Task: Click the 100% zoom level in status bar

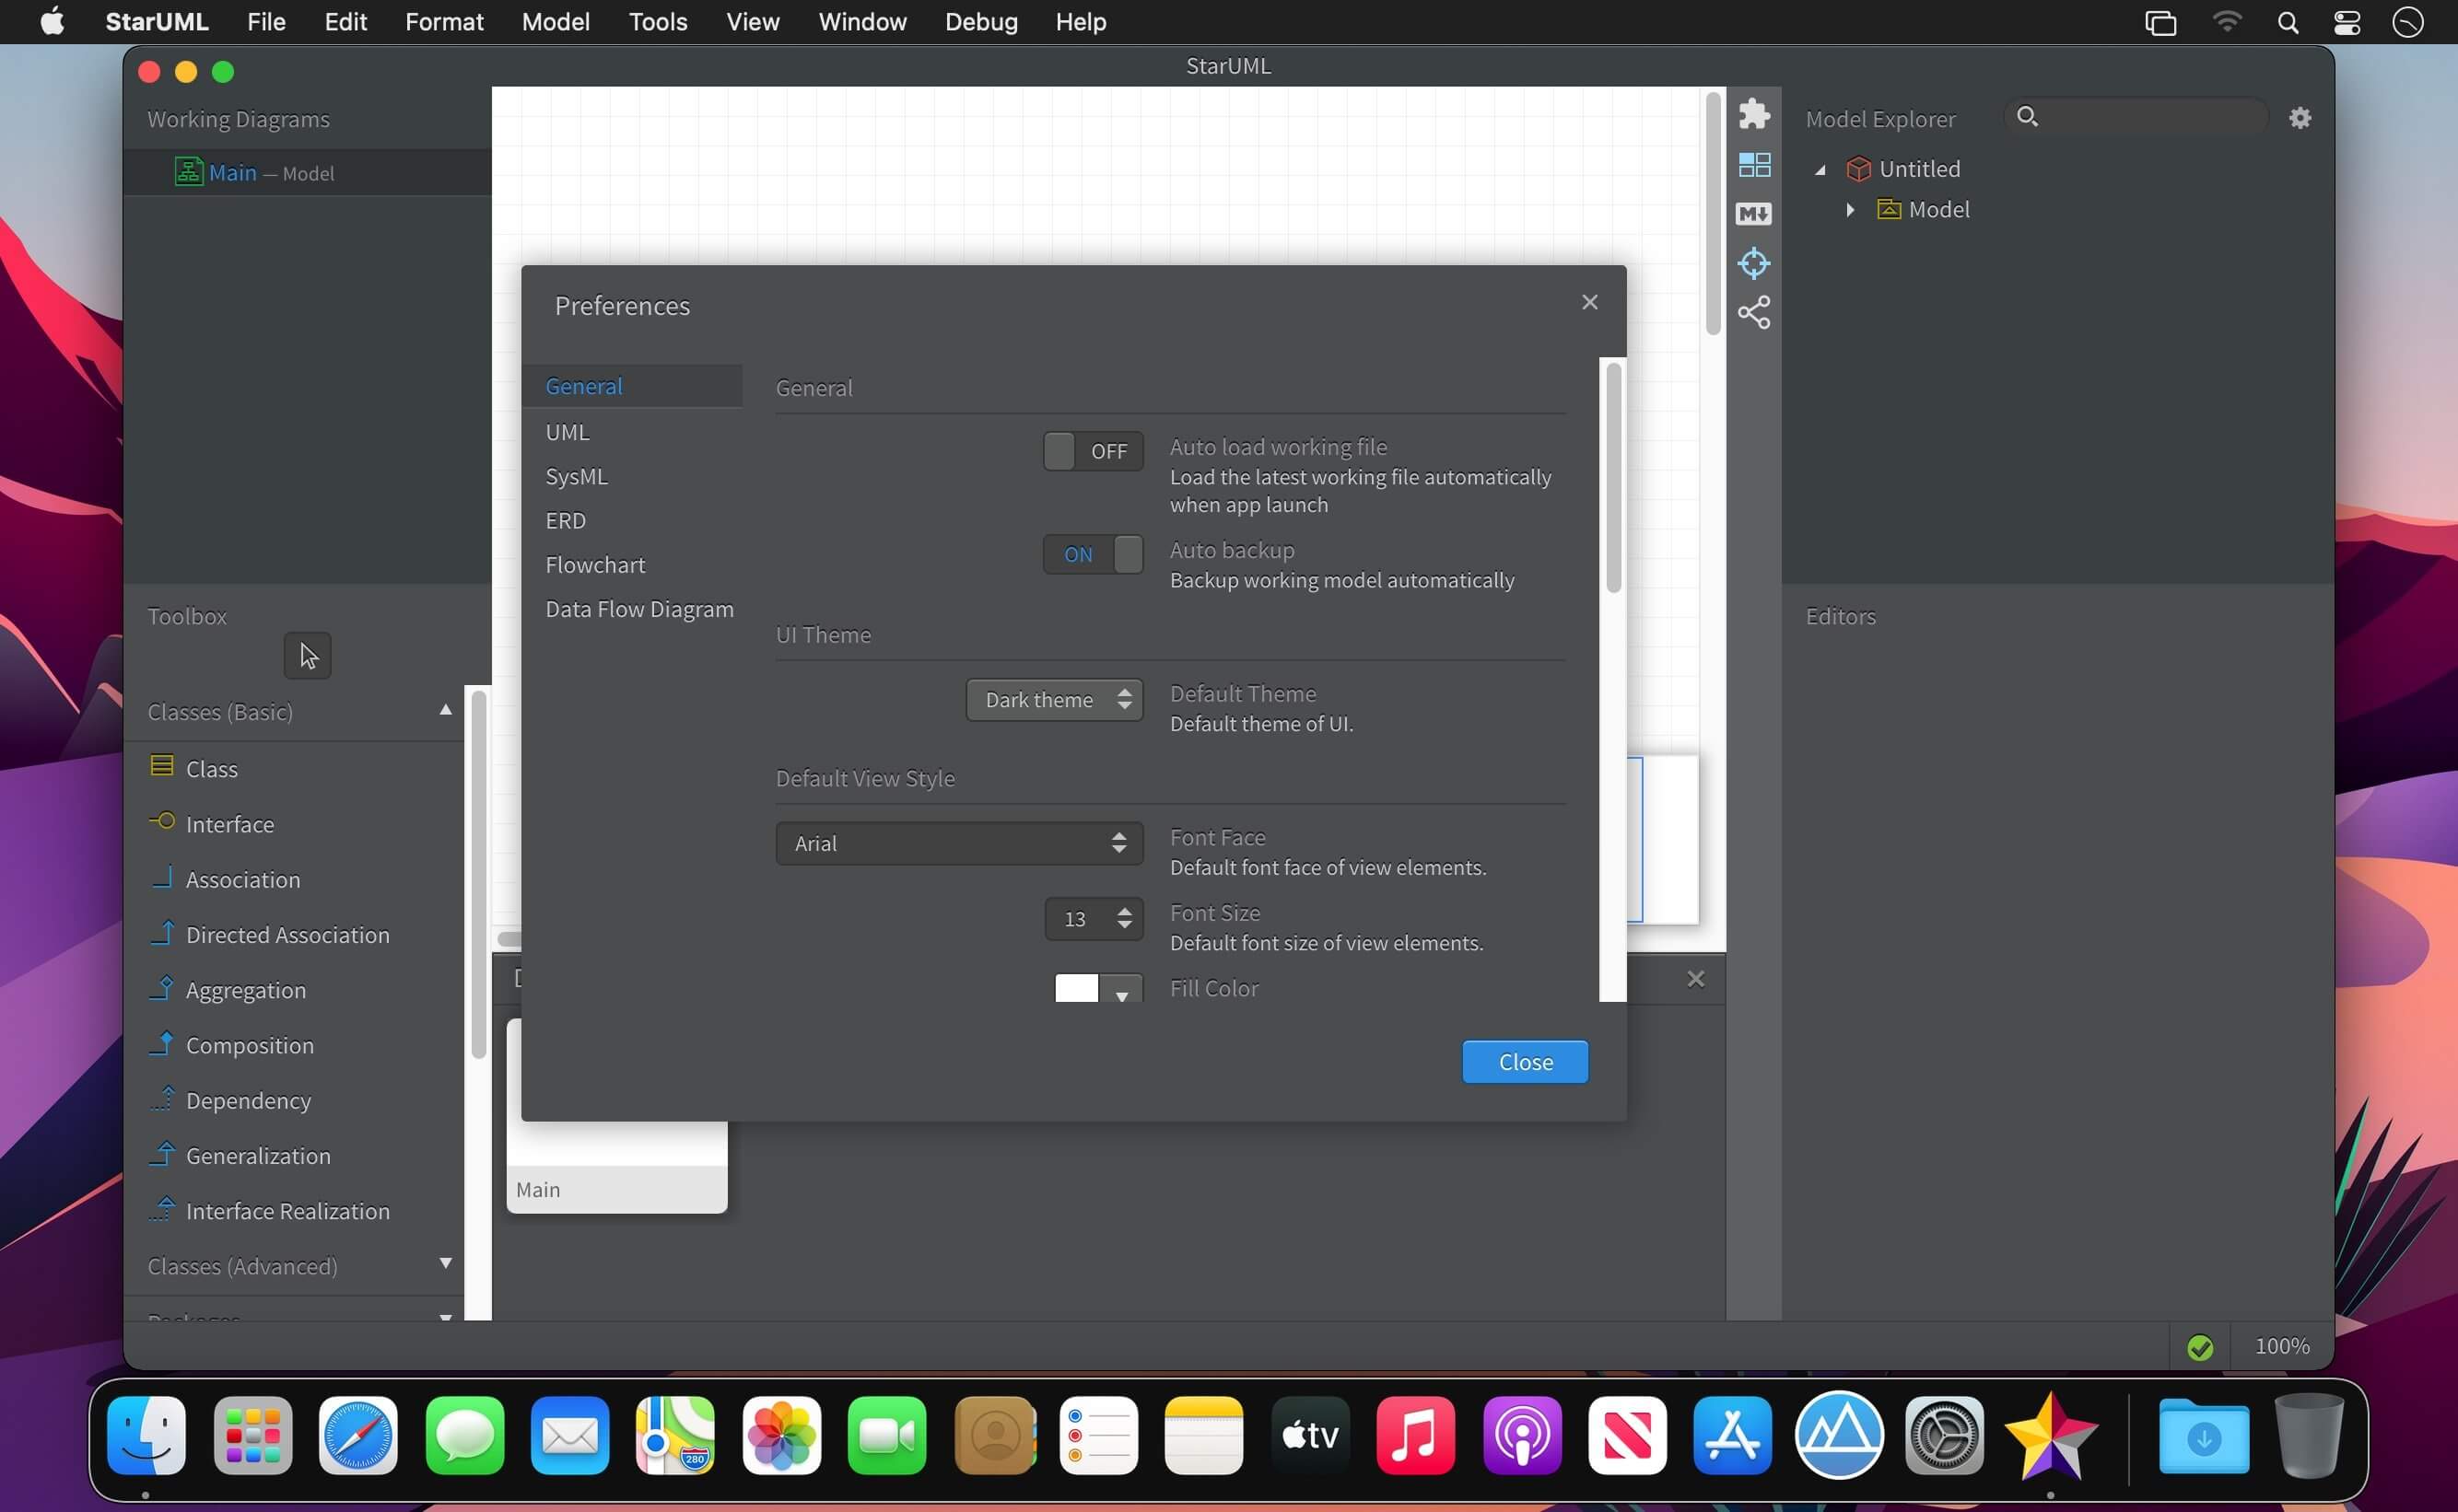Action: pos(2282,1346)
